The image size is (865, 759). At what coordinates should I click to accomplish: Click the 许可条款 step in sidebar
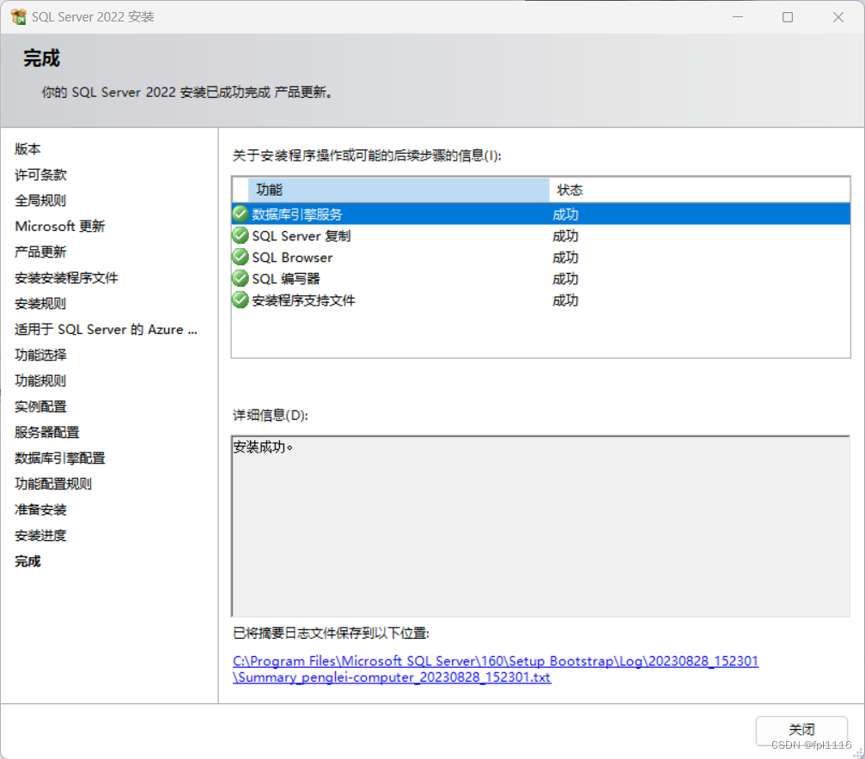[40, 175]
